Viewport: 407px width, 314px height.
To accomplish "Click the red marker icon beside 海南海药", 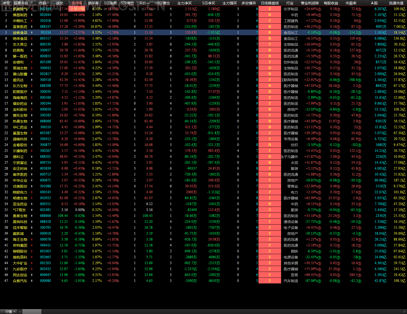I will [x=32, y=98].
